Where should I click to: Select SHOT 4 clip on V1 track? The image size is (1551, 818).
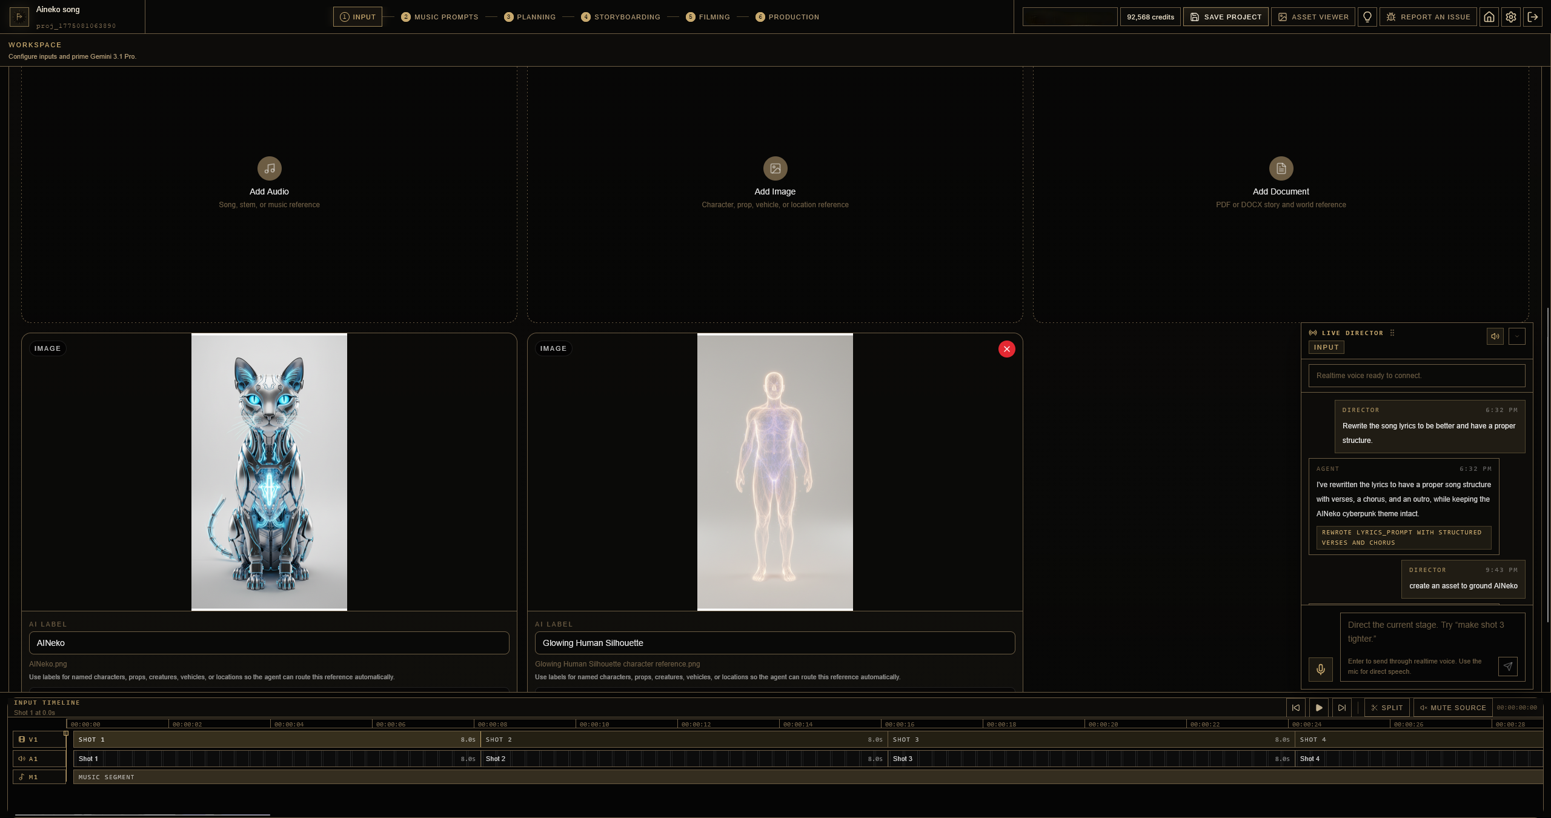click(1419, 739)
